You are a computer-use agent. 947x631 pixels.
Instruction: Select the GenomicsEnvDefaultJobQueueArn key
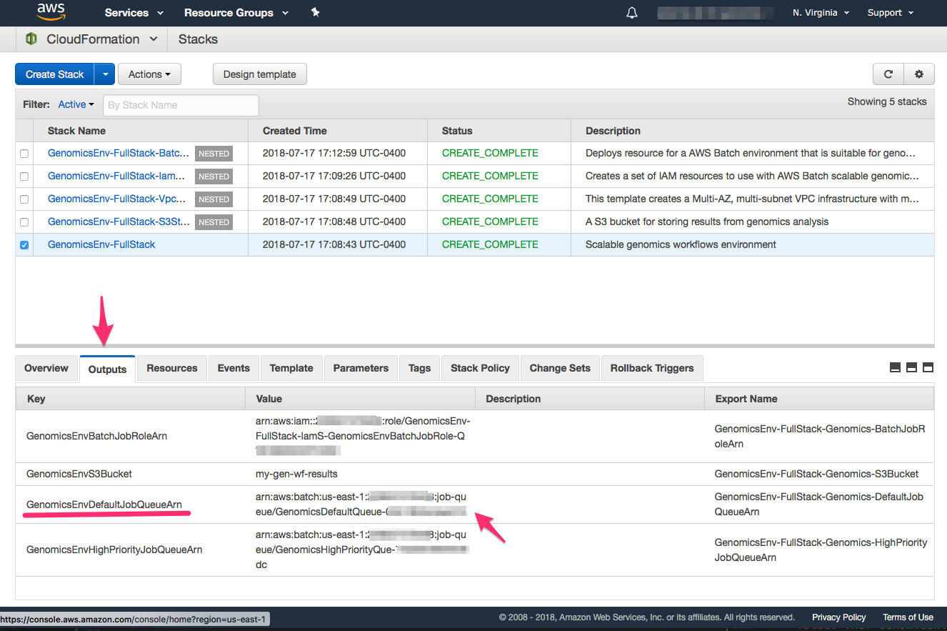[104, 505]
